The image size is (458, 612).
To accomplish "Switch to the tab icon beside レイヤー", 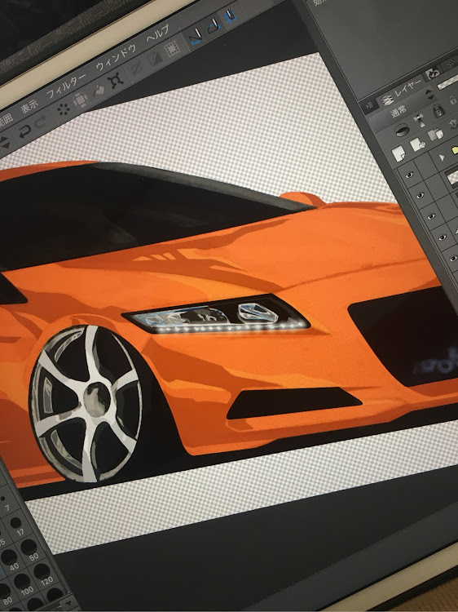I will tap(432, 73).
